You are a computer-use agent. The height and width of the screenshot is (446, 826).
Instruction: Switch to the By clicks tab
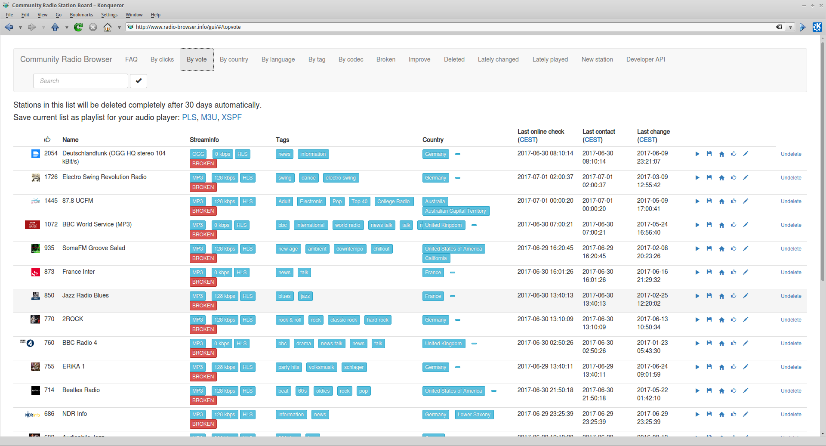(x=162, y=59)
